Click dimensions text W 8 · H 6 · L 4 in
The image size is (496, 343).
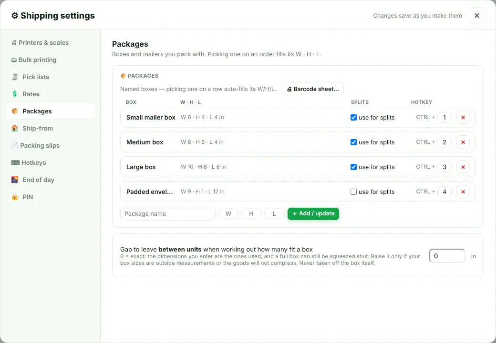coord(202,142)
